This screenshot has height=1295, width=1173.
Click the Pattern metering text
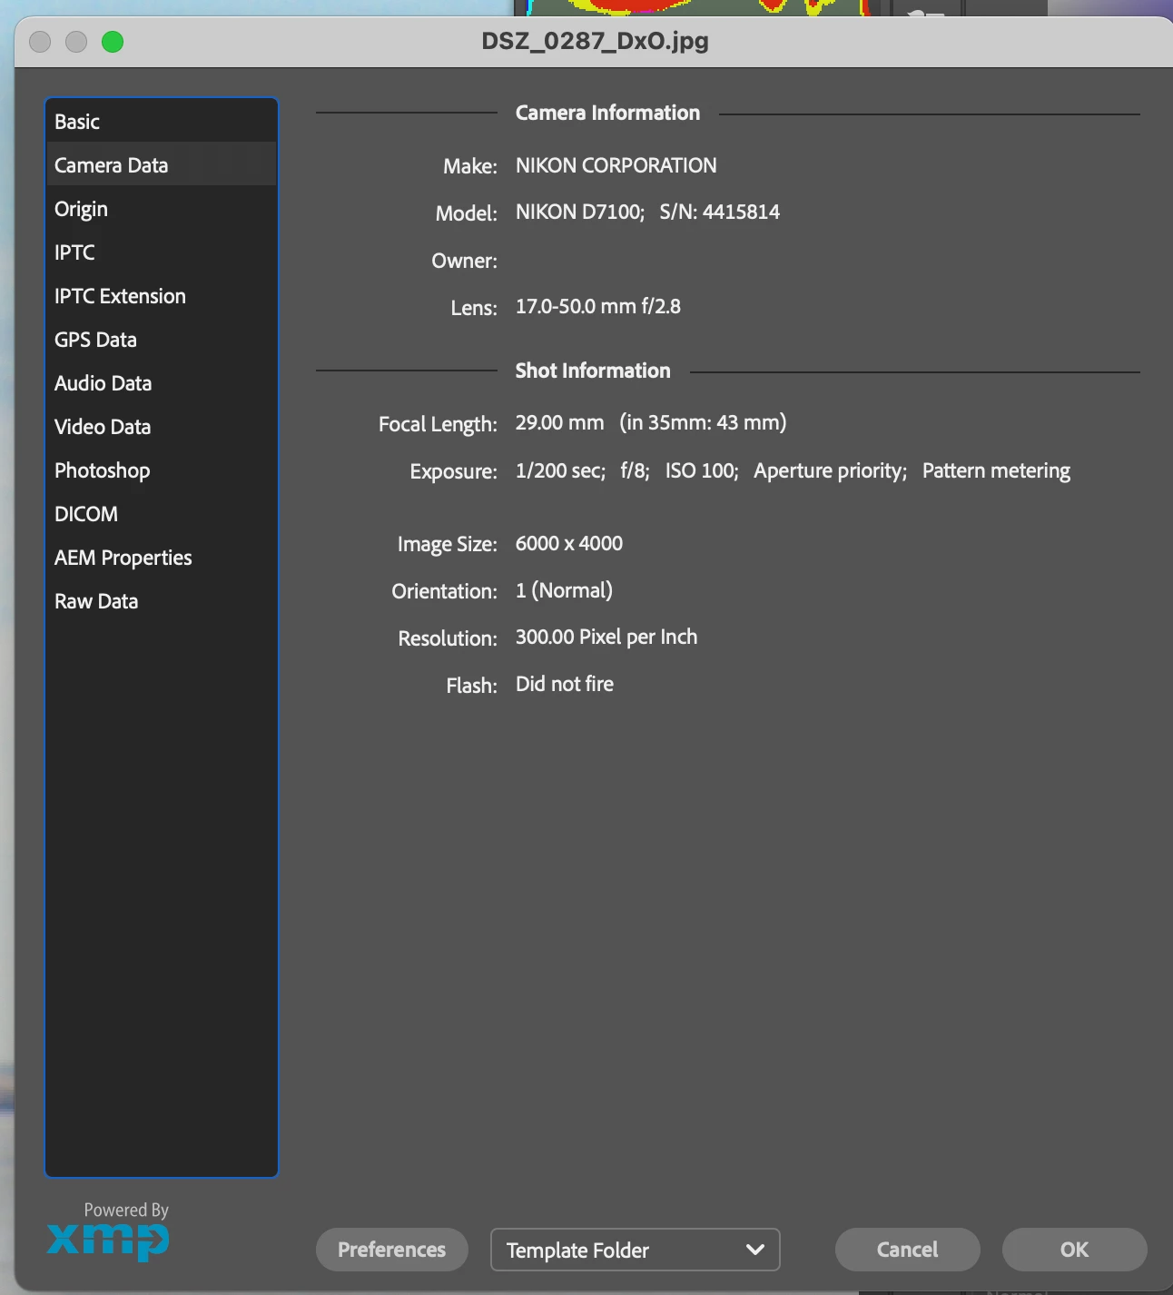(x=996, y=470)
